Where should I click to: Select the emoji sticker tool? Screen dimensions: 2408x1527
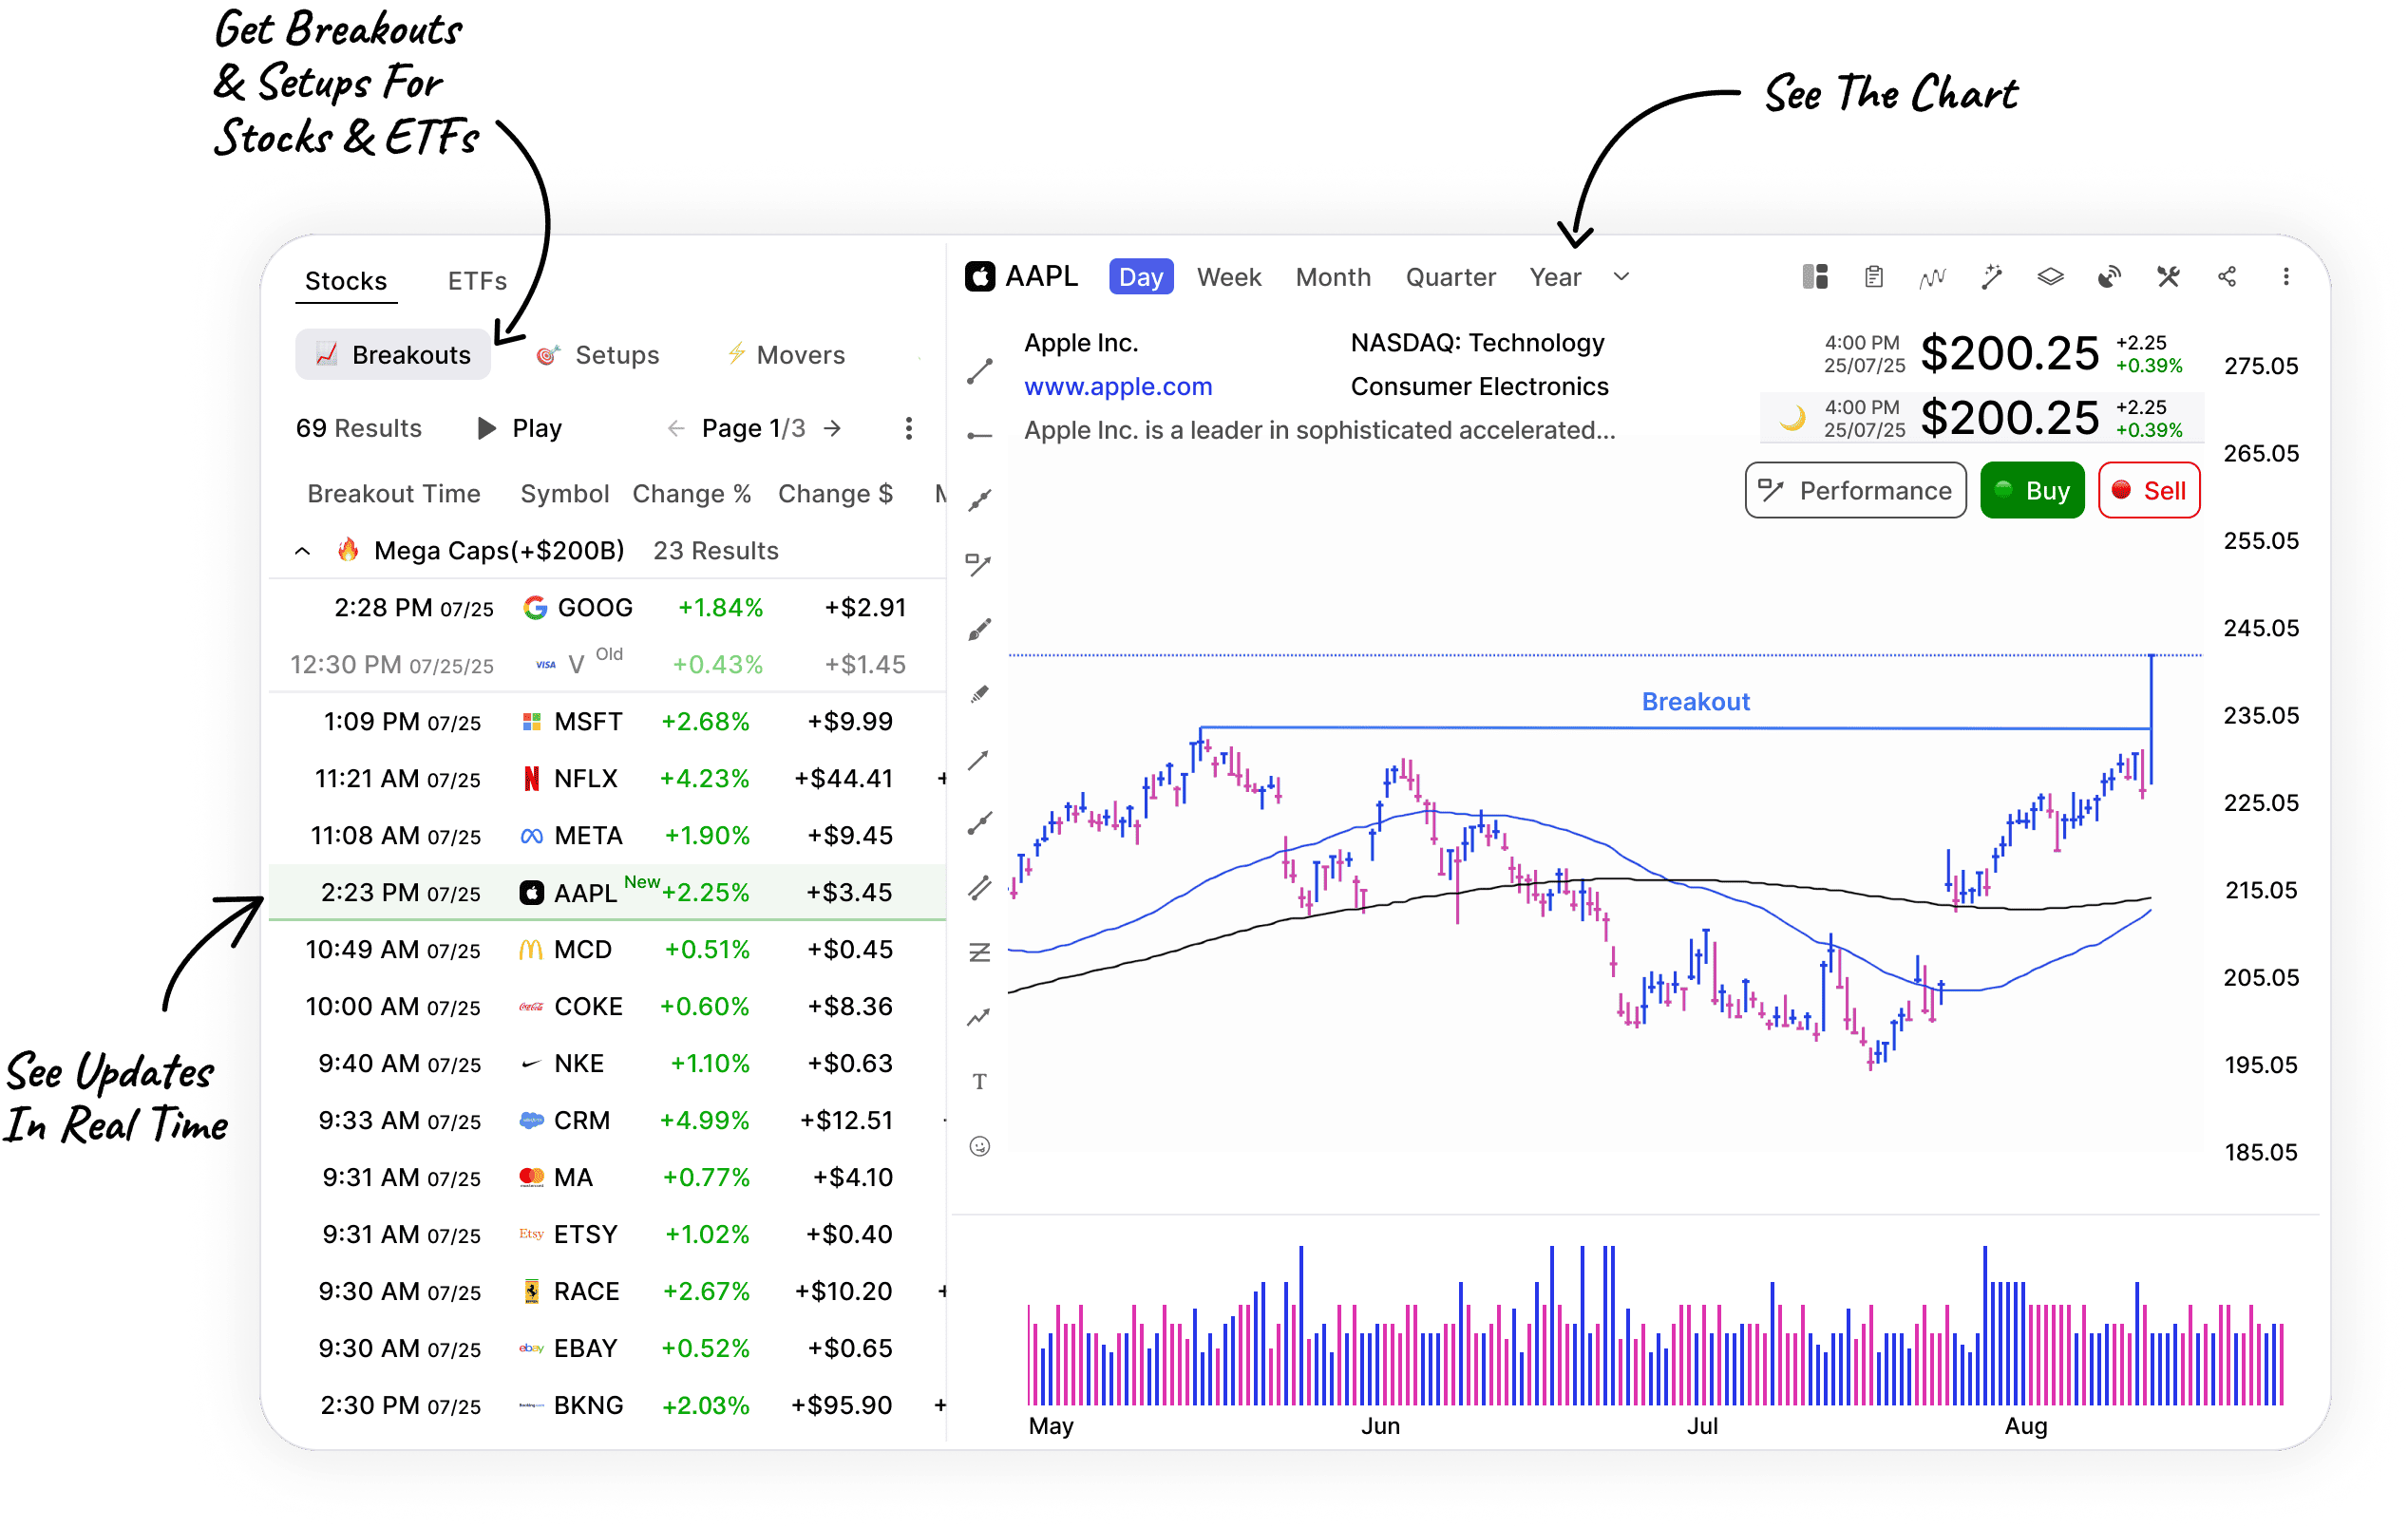pos(980,1147)
